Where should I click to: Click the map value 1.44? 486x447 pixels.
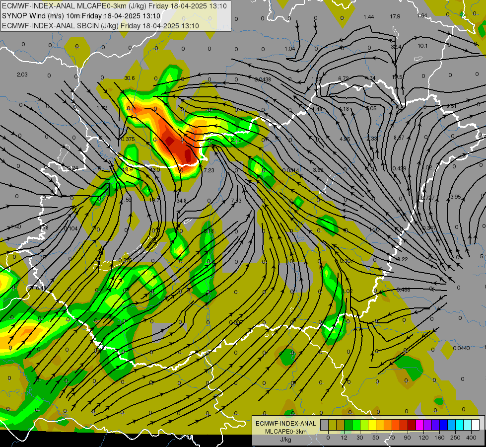tap(369, 17)
